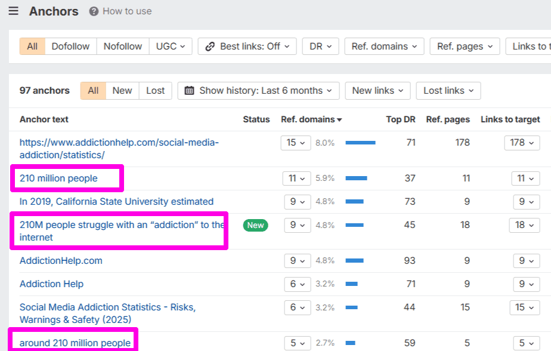The width and height of the screenshot is (551, 351).
Task: Click the chain-link icon in Best links filter
Action: click(x=211, y=46)
